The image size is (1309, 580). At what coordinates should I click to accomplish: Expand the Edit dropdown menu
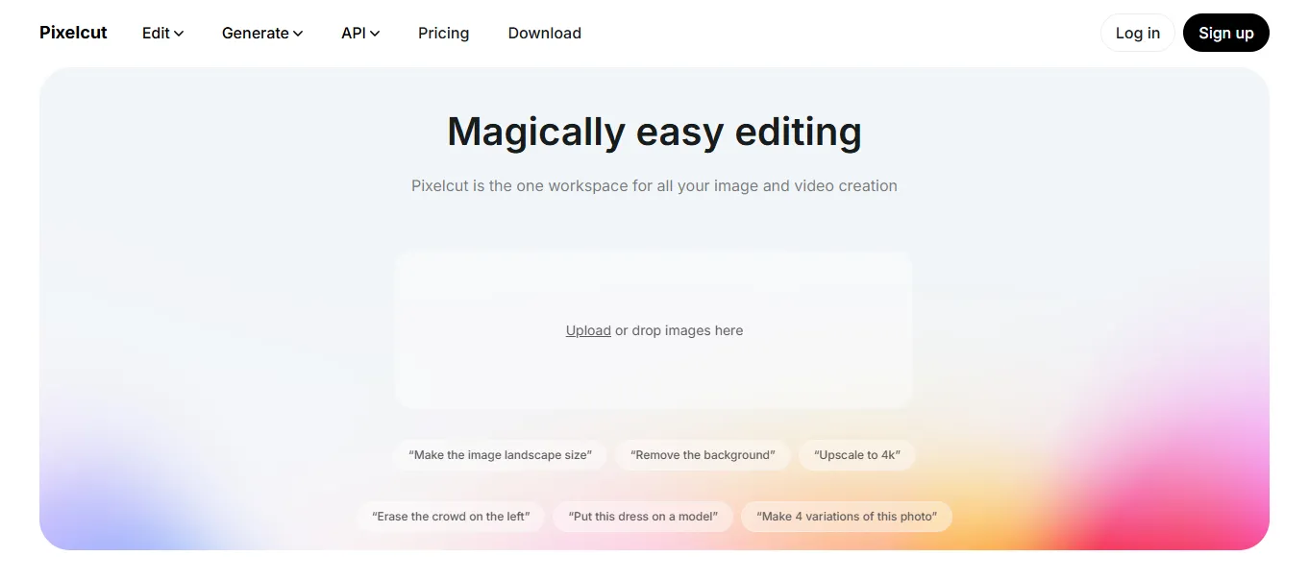coord(162,33)
